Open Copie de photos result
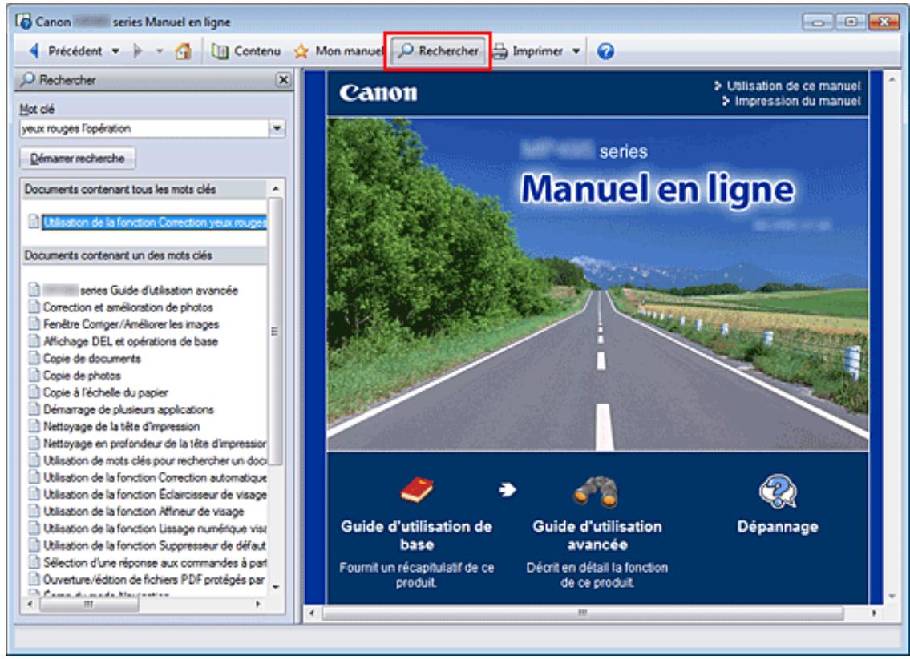Image resolution: width=910 pixels, height=659 pixels. (82, 376)
